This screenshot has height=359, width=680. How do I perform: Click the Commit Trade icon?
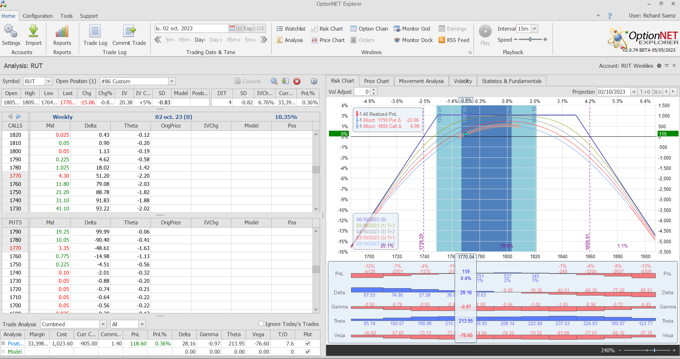click(129, 31)
